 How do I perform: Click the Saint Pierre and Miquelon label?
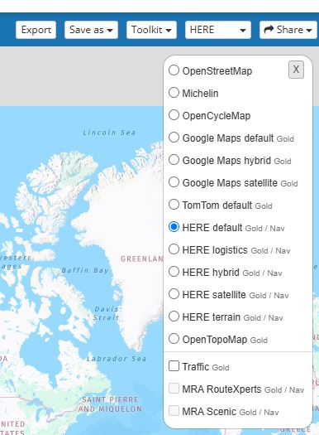click(x=110, y=404)
